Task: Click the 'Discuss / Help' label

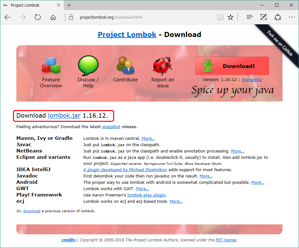Action: coord(88,83)
